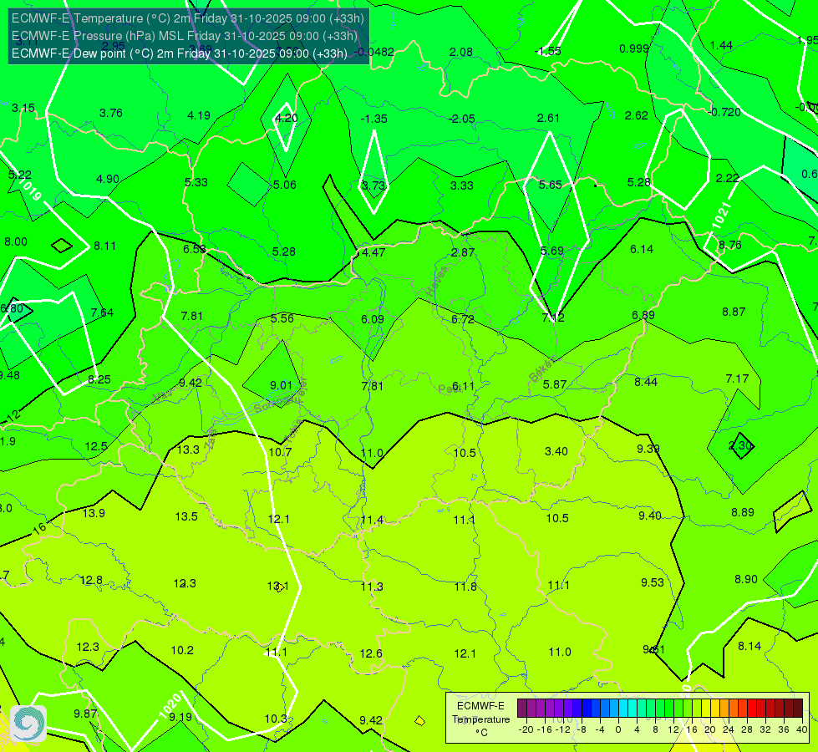Click the ECMWF logo icon

point(28,724)
